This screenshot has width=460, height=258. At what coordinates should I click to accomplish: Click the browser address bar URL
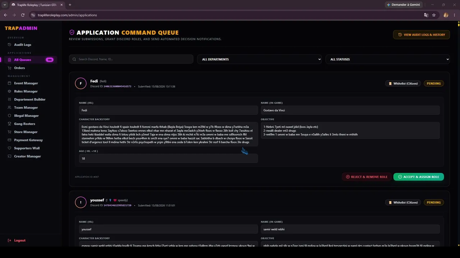67,15
